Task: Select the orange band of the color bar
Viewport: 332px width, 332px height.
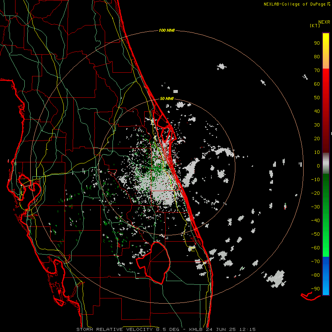Action: (326, 62)
